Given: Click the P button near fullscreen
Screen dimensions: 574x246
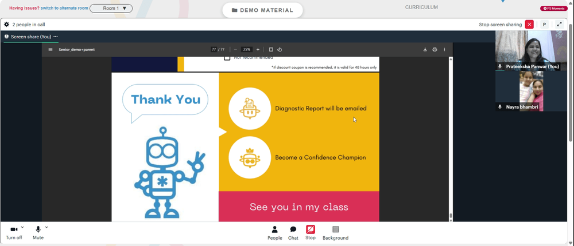Looking at the screenshot, I should click(544, 25).
